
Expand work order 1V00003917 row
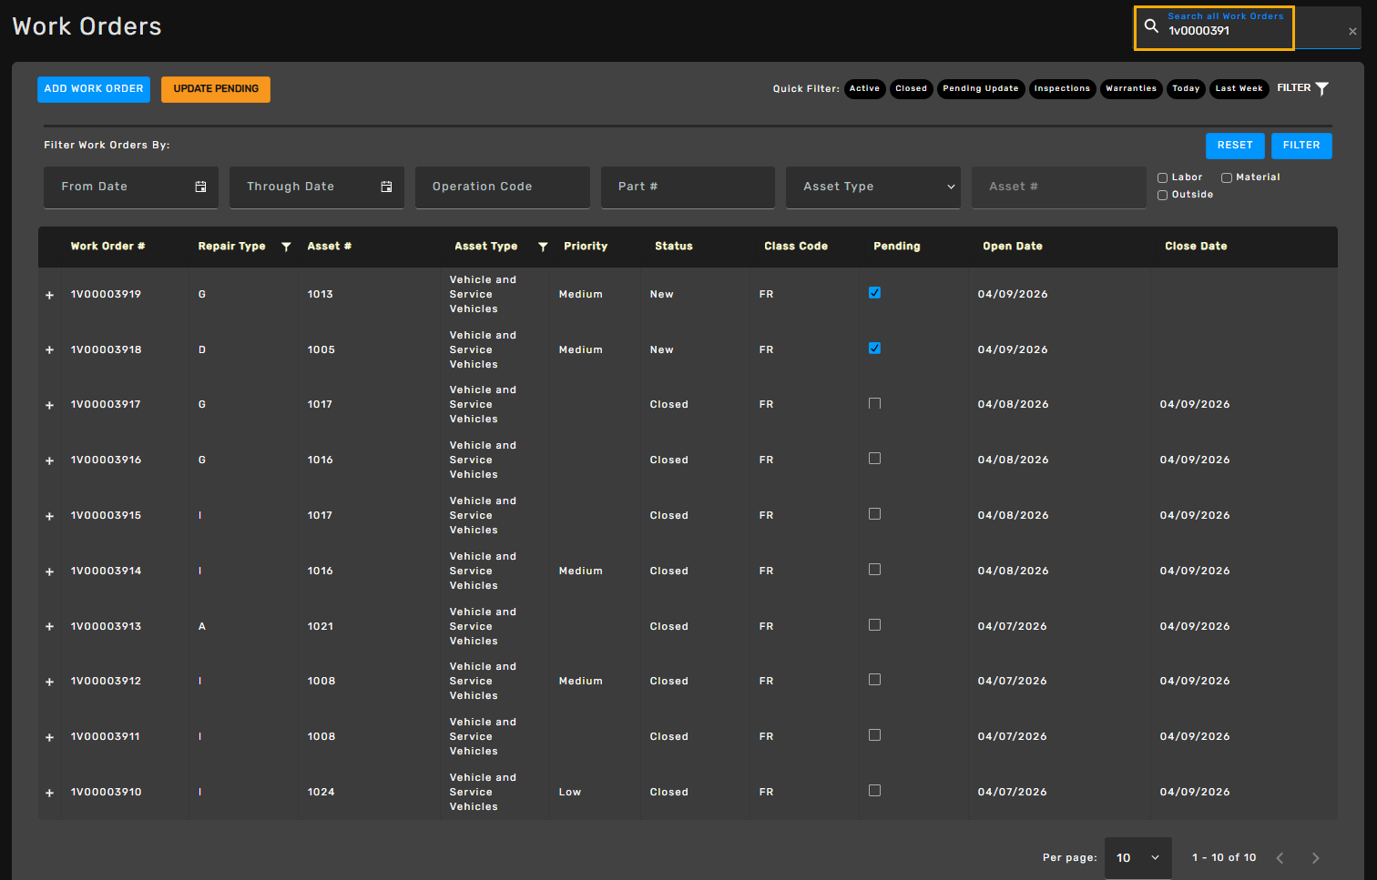point(49,405)
